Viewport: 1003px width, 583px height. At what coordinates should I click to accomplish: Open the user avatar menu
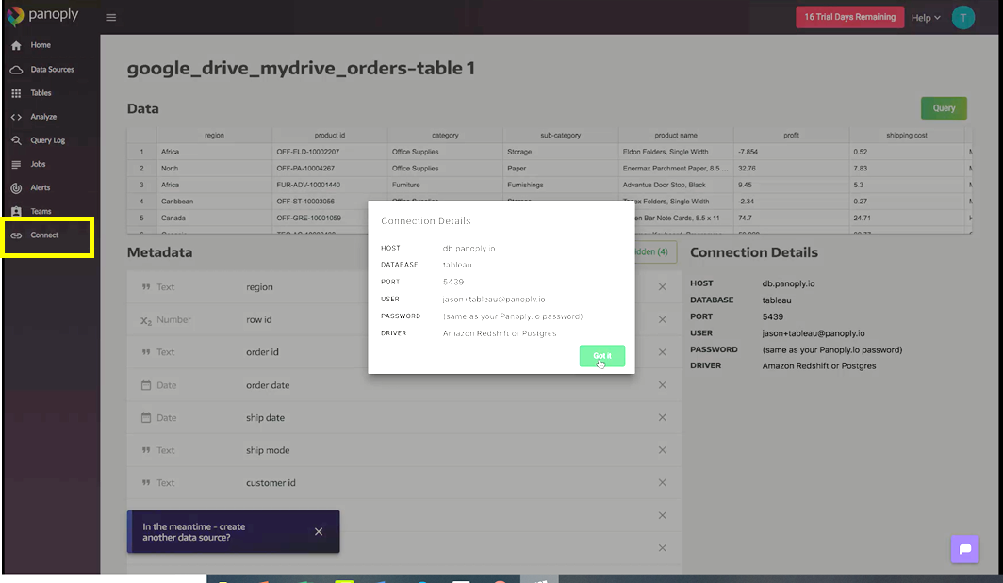pos(962,17)
